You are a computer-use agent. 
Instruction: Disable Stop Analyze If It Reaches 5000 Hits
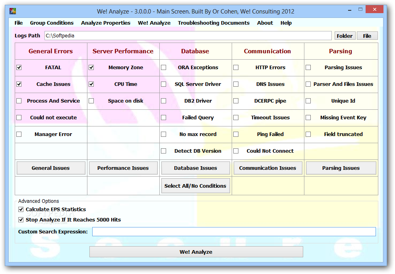21,220
